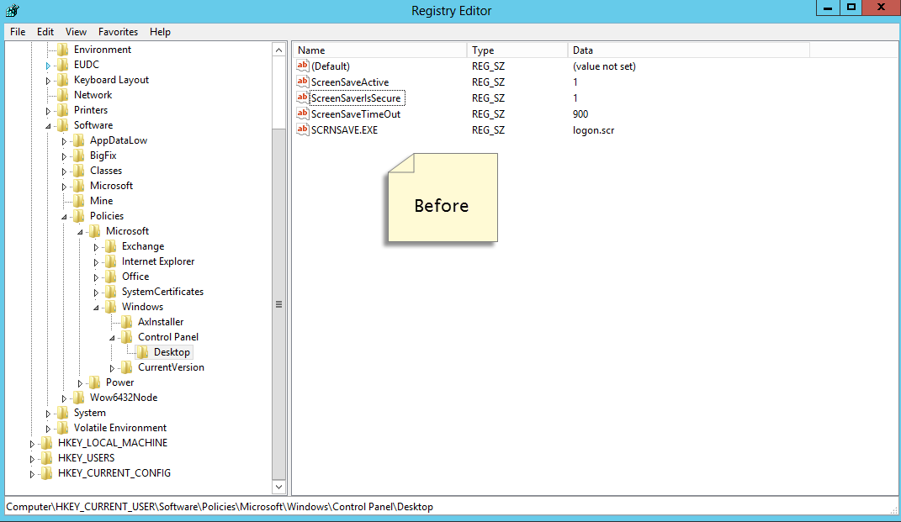Expand the HKEY_LOCAL_MACHINE node

pos(30,442)
